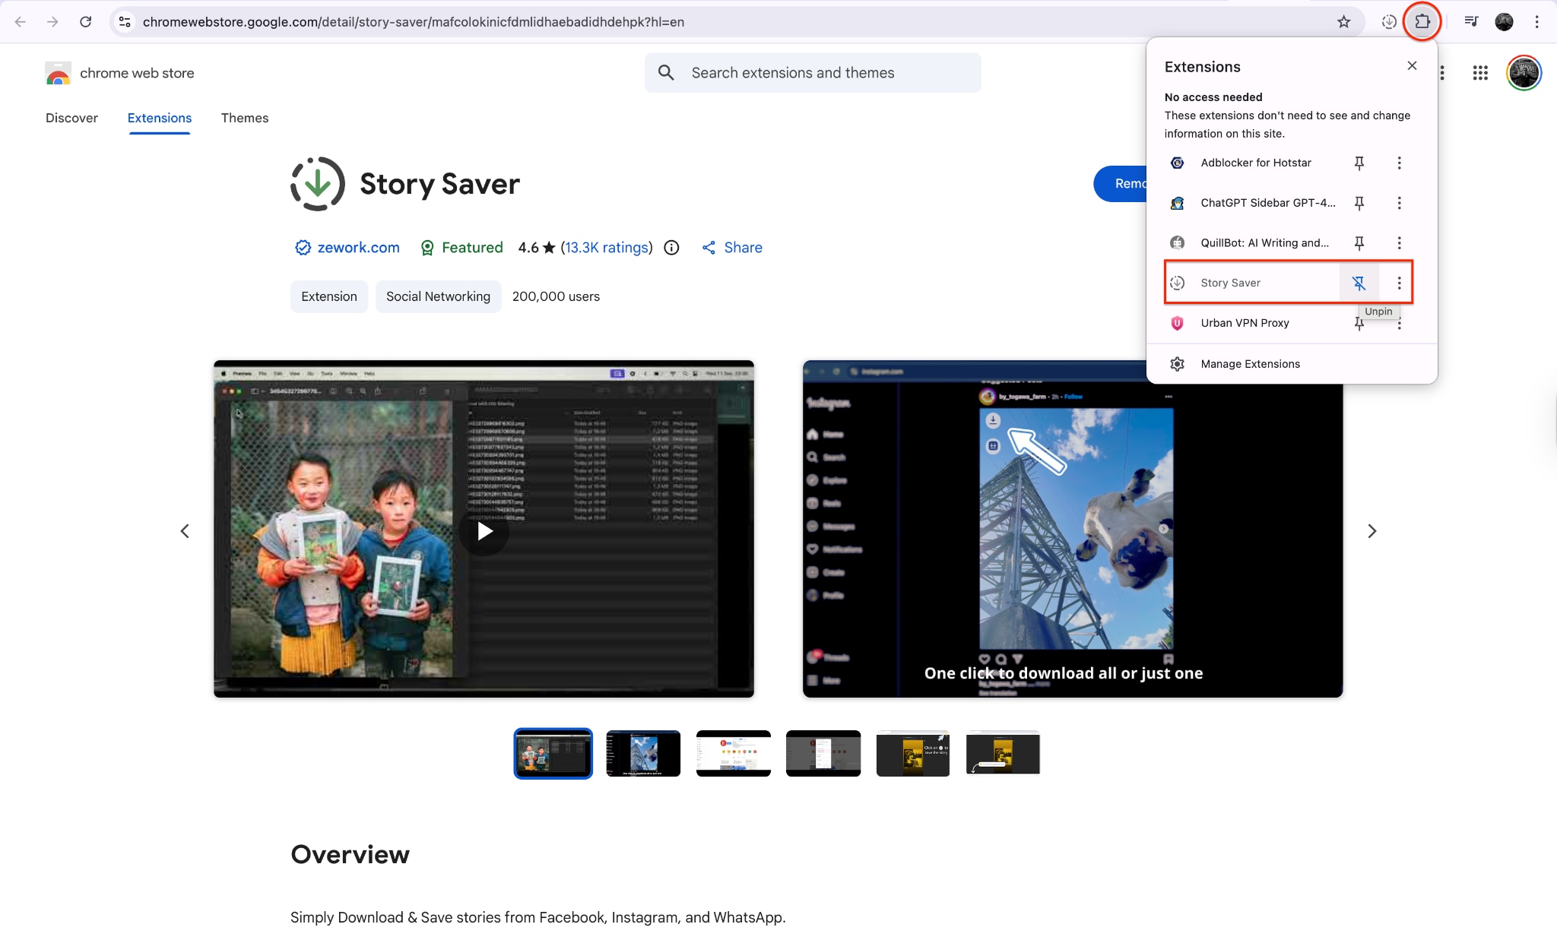This screenshot has height=940, width=1557.
Task: Open three-dot menu for QuillBot
Action: coord(1399,242)
